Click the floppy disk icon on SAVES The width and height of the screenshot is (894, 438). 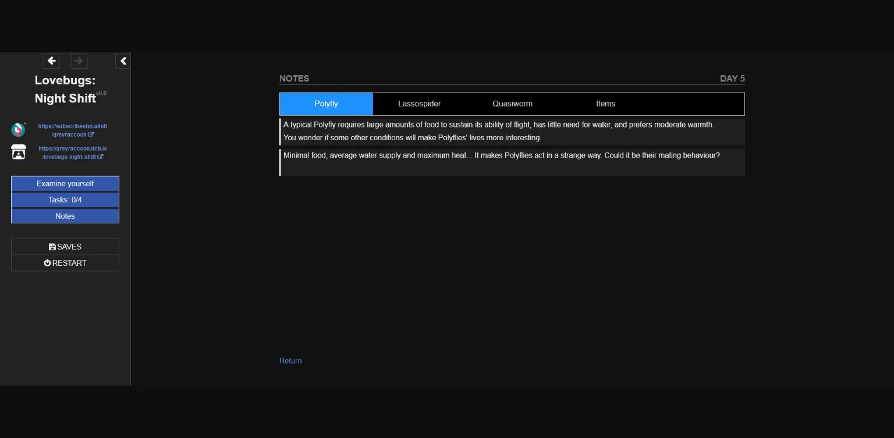coord(51,246)
